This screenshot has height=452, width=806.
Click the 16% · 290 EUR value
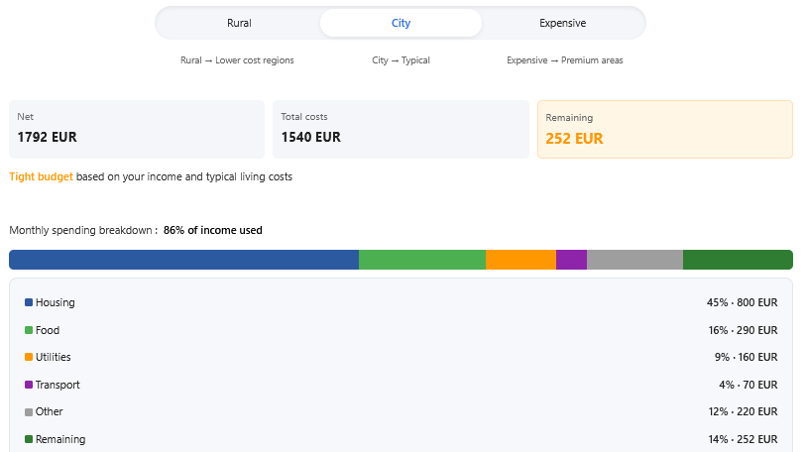pos(743,330)
